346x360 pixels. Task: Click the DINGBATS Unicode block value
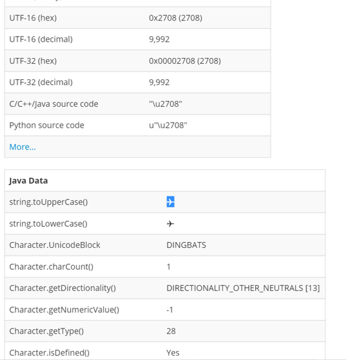pyautogui.click(x=186, y=245)
